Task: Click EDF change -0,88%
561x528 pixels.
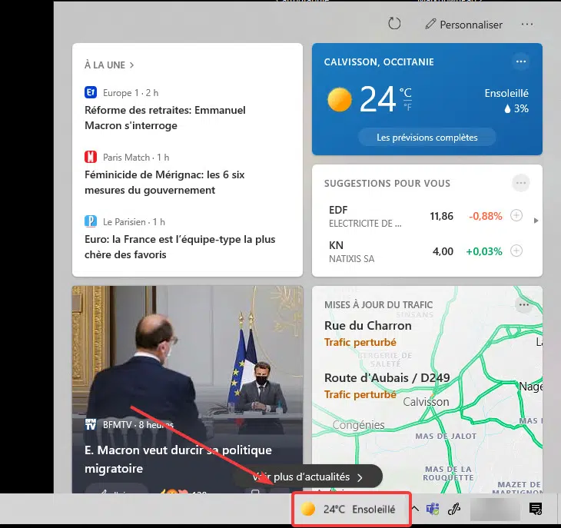Action: [485, 216]
